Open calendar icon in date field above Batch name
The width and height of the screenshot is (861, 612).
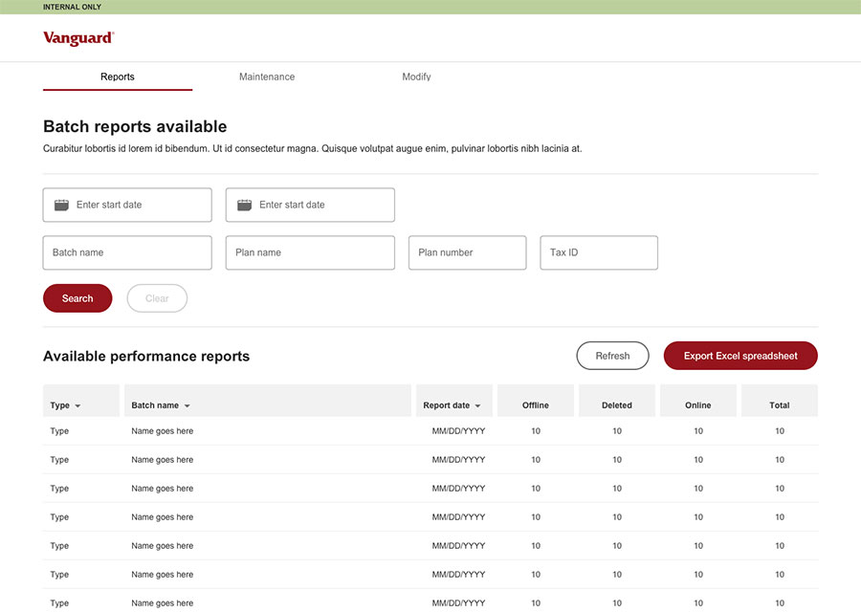61,205
